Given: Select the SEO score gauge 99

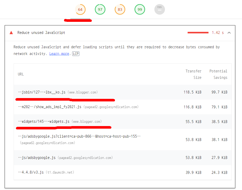Looking at the screenshot, I should click(x=140, y=9).
